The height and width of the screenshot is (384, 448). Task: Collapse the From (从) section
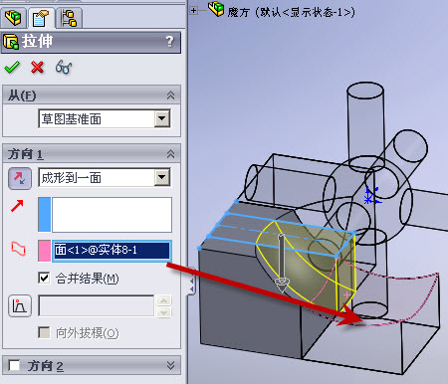[x=170, y=96]
